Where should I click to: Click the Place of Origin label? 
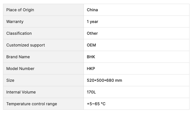click(20, 10)
